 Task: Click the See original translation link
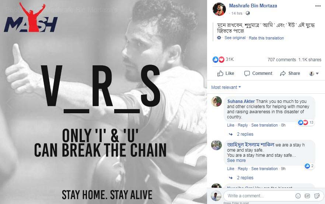(235, 38)
